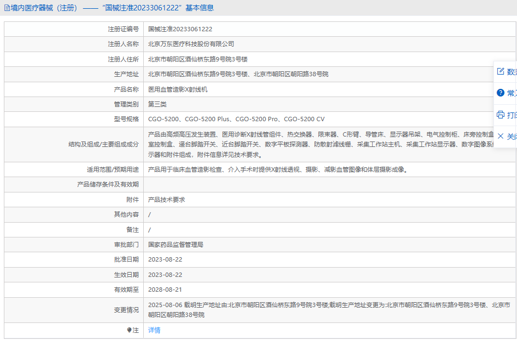Click product name 医用血管造影X射线机
This screenshot has width=517, height=340.
178,89
